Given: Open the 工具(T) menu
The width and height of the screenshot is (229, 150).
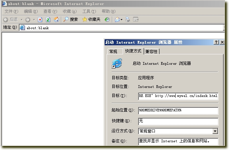Looking at the screenshot, I should click(x=89, y=11).
